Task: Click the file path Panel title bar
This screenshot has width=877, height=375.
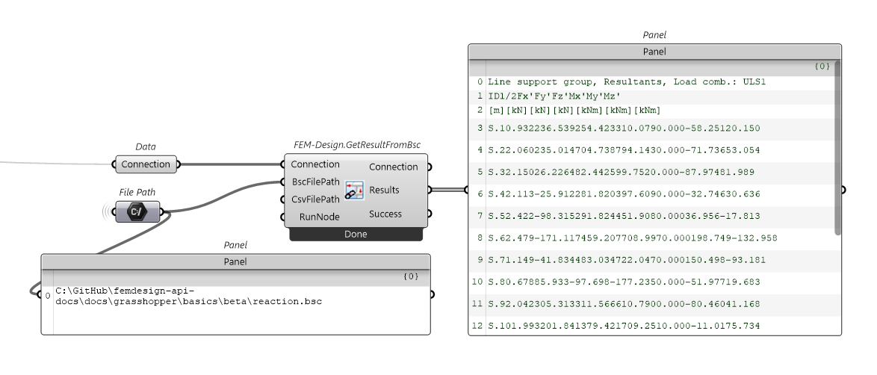Action: (236, 262)
